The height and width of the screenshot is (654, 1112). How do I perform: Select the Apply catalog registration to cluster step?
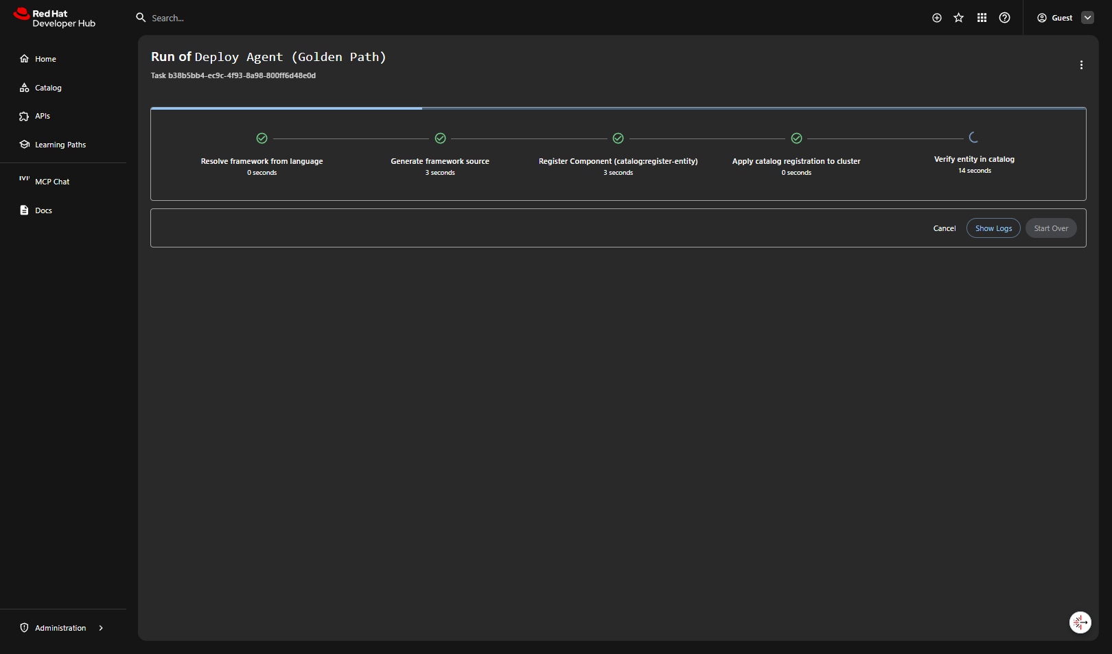796,161
